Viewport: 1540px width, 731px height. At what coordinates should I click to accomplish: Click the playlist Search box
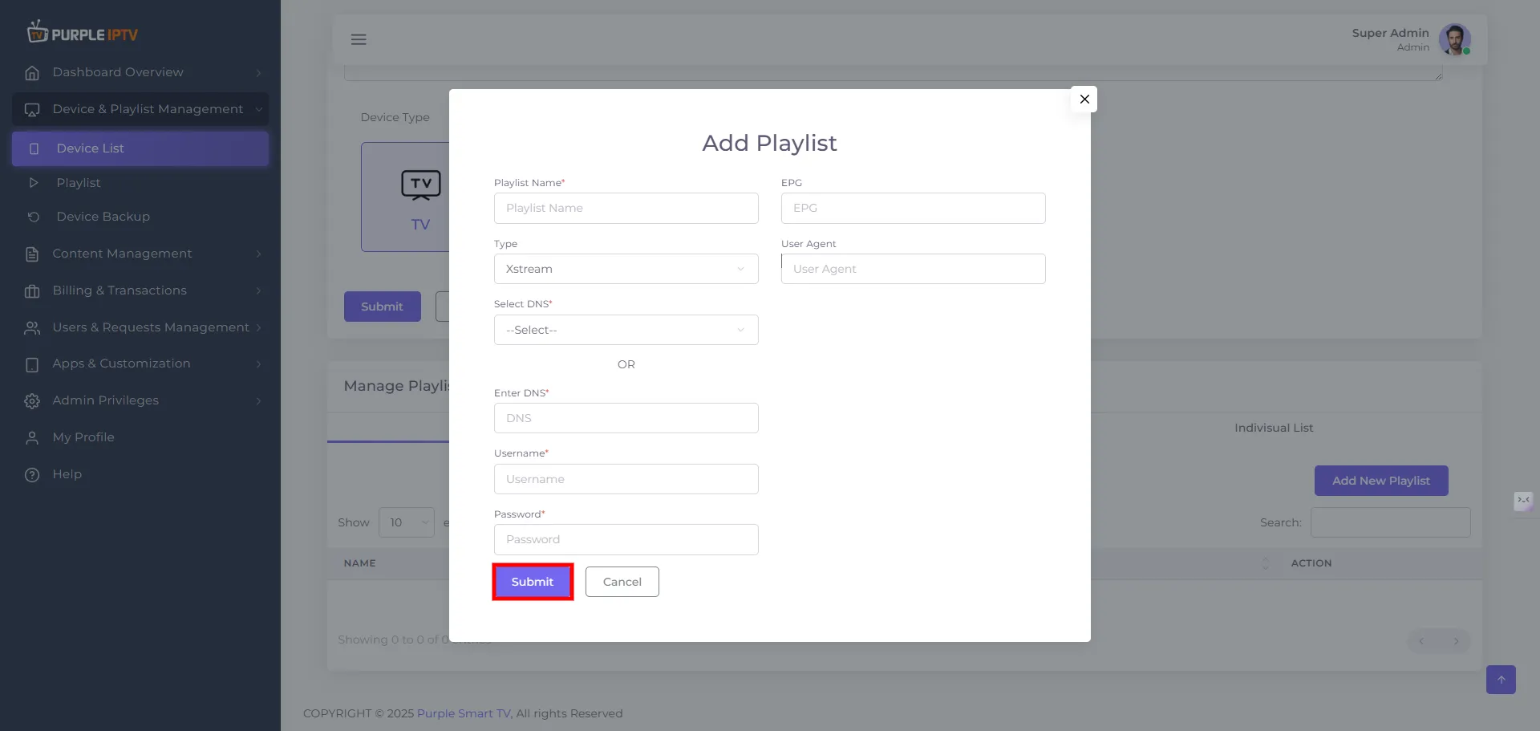[1391, 522]
